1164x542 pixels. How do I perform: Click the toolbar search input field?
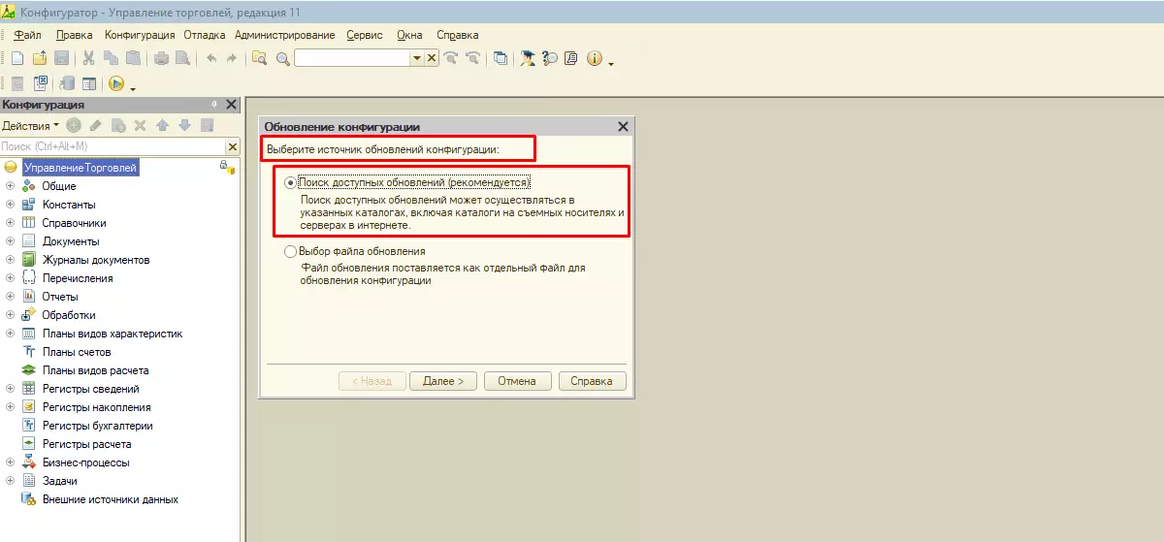352,58
